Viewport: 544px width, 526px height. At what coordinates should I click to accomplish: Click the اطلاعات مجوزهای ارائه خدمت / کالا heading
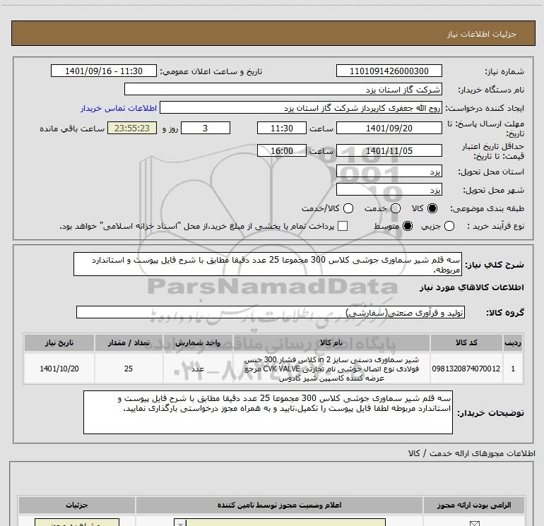[471, 453]
